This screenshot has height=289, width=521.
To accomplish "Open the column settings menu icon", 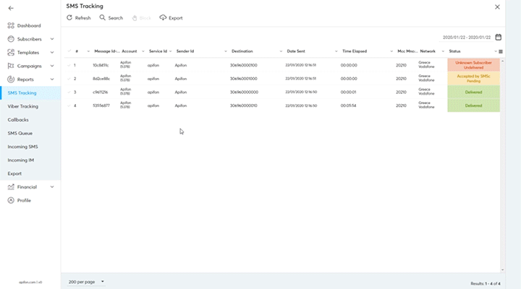I will pos(499,51).
